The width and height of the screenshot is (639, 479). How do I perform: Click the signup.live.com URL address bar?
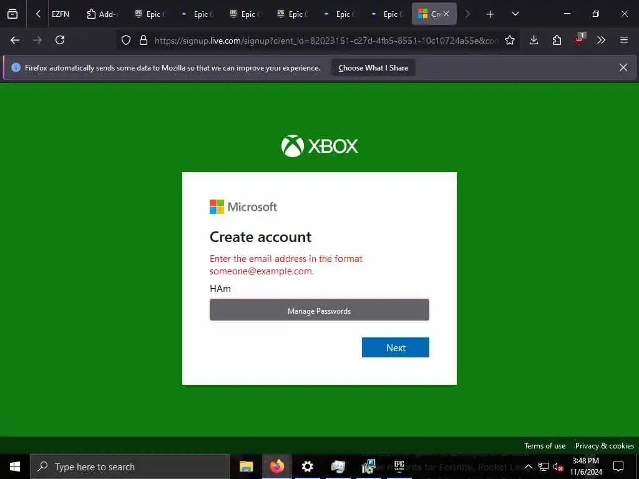coord(326,41)
